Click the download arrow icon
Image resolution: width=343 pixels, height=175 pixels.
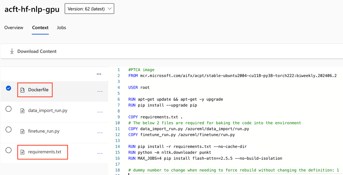pyautogui.click(x=12, y=51)
